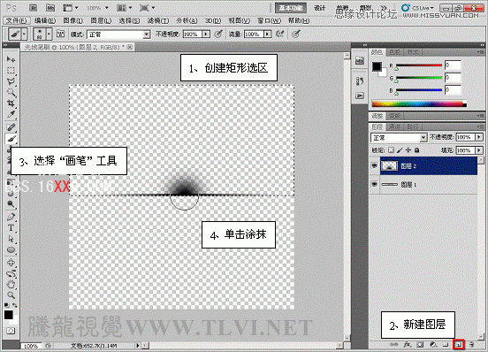
Task: Select the 3D Rotate tool
Action: tap(11, 262)
